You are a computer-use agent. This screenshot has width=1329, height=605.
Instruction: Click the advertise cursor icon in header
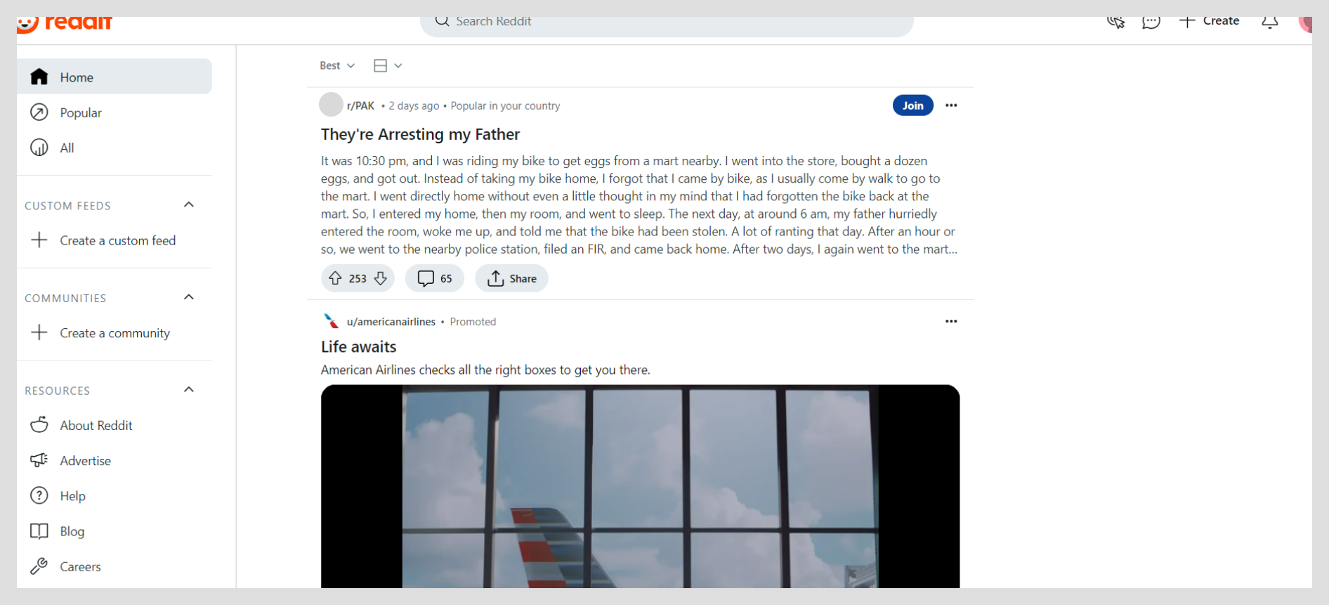tap(1115, 22)
